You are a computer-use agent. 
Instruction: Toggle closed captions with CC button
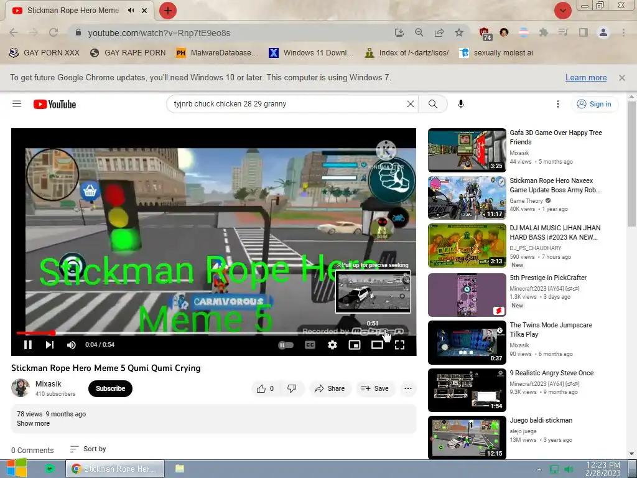(310, 345)
